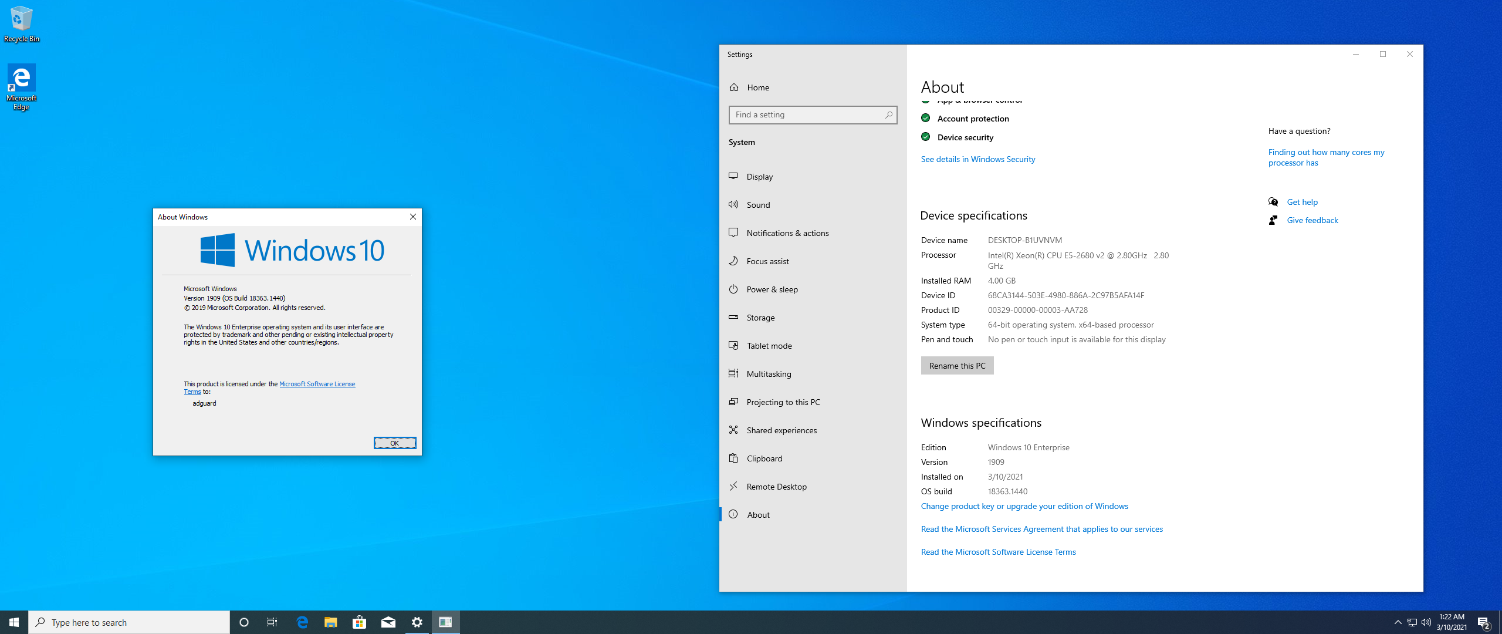Open Microsoft Edge from the taskbar
This screenshot has height=634, width=1502.
point(302,622)
